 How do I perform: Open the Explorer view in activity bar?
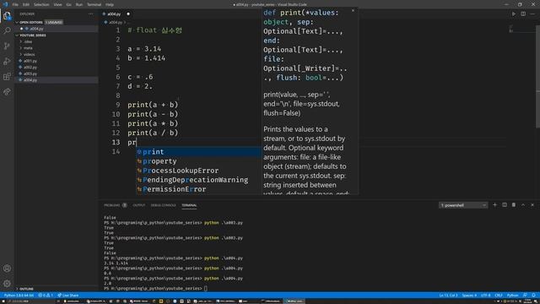point(7,15)
